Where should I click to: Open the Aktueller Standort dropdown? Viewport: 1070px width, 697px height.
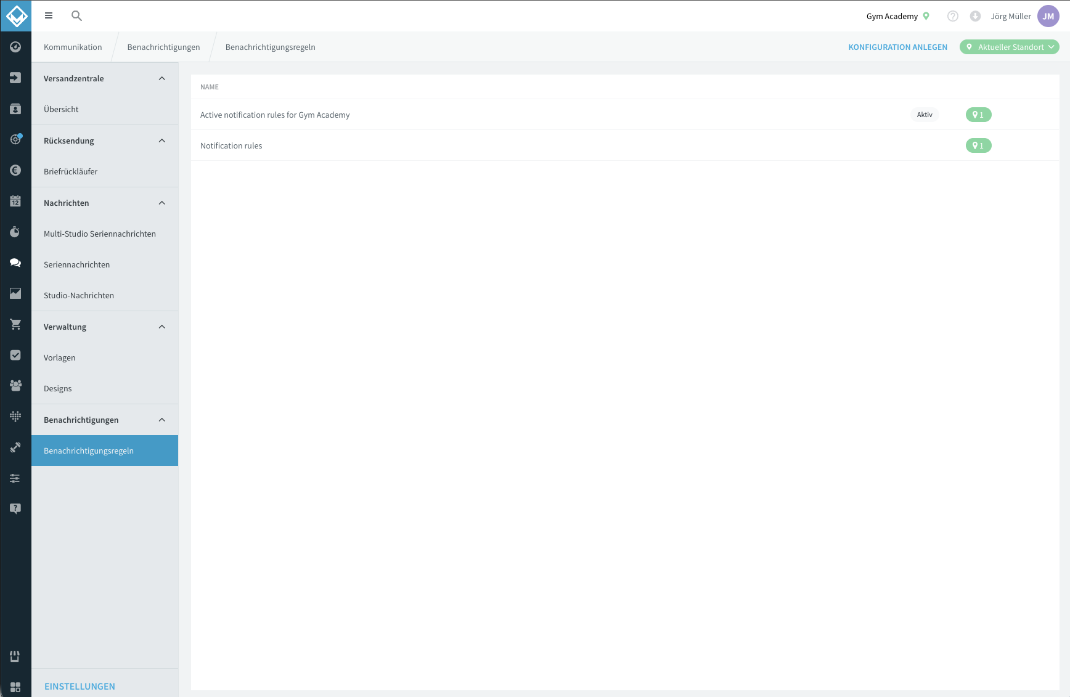1010,47
